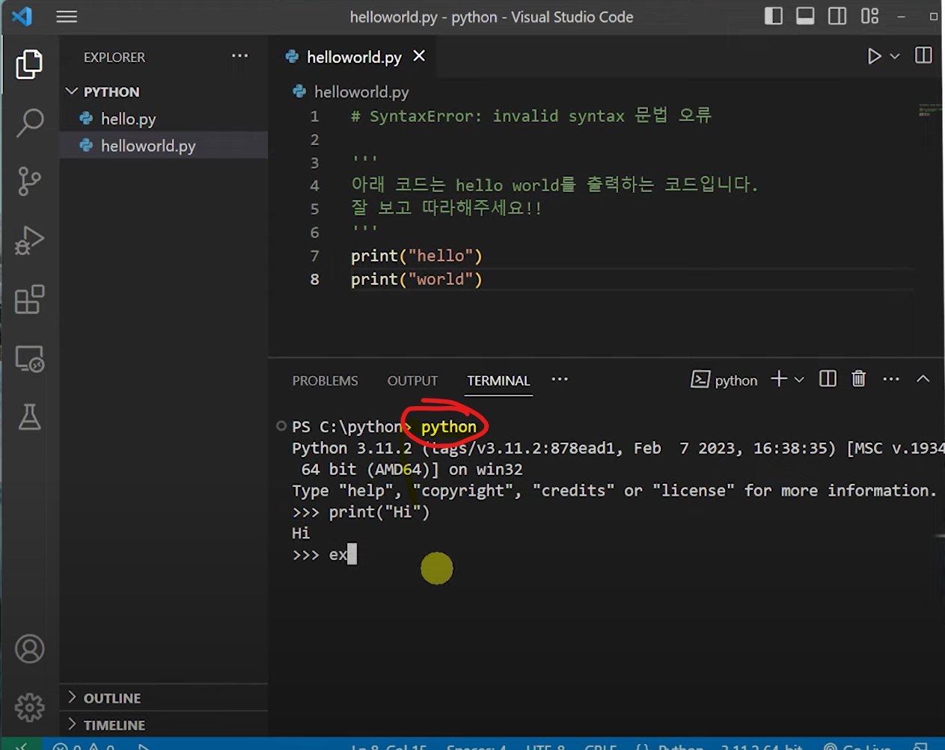The height and width of the screenshot is (750, 945).
Task: Close the helloworld.py editor tab
Action: coord(419,56)
